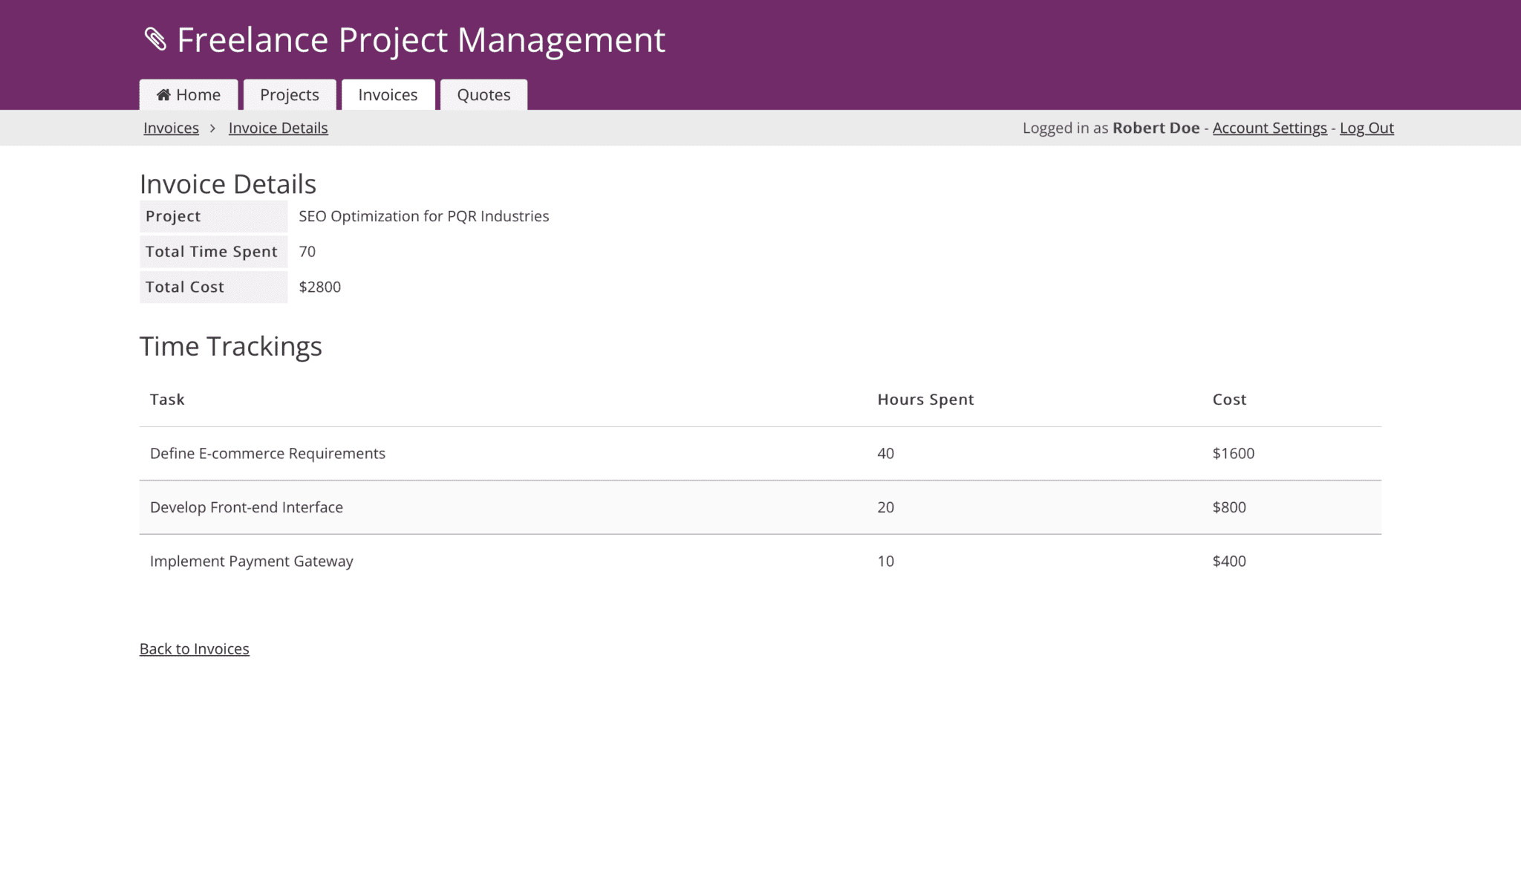Open Invoices from the breadcrumb trail
The width and height of the screenshot is (1521, 895).
pyautogui.click(x=170, y=128)
